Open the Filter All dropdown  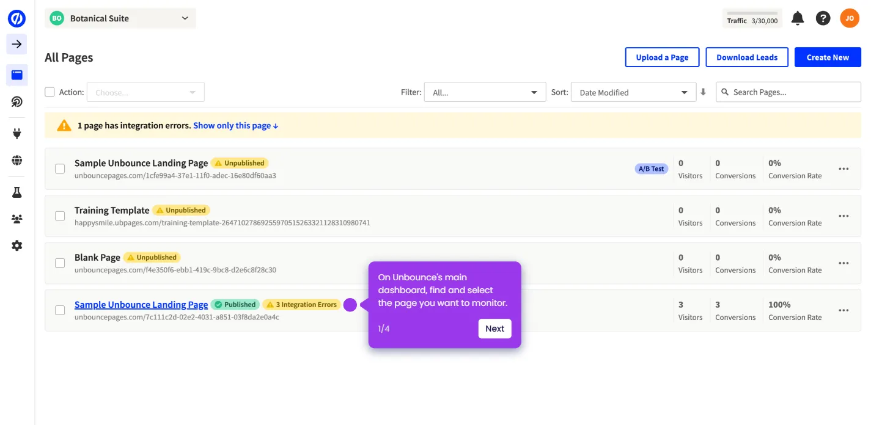485,92
